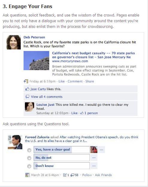Click thumbs-up icon beside 1 person
Viewport: 148px width, 187px height.
(x=82, y=113)
